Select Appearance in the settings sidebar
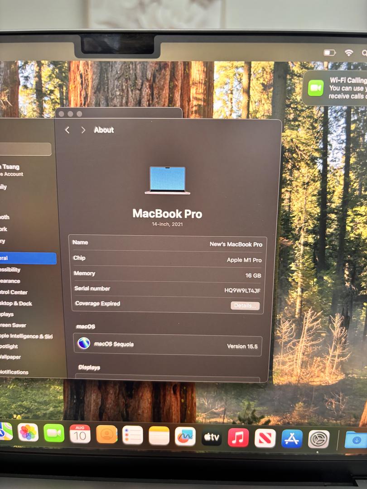 click(x=10, y=281)
